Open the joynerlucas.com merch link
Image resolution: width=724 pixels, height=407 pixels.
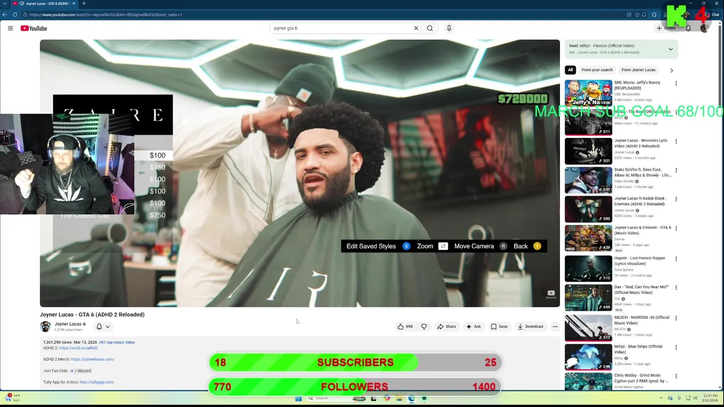93,360
